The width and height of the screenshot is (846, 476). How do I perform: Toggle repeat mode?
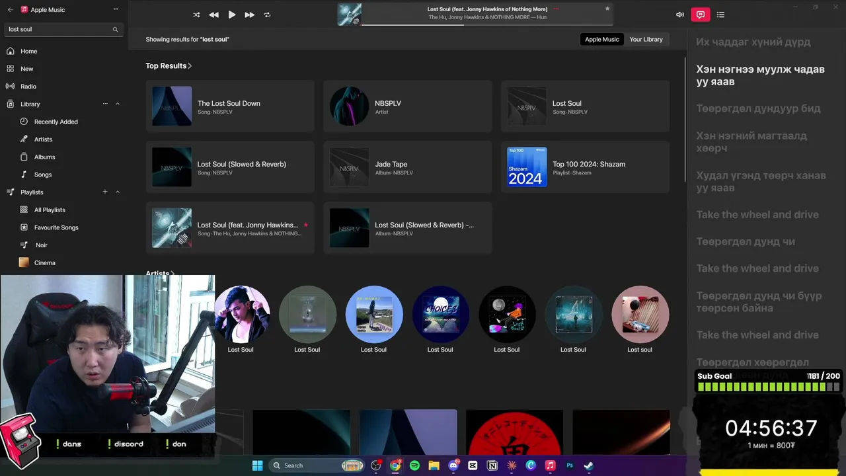267,15
